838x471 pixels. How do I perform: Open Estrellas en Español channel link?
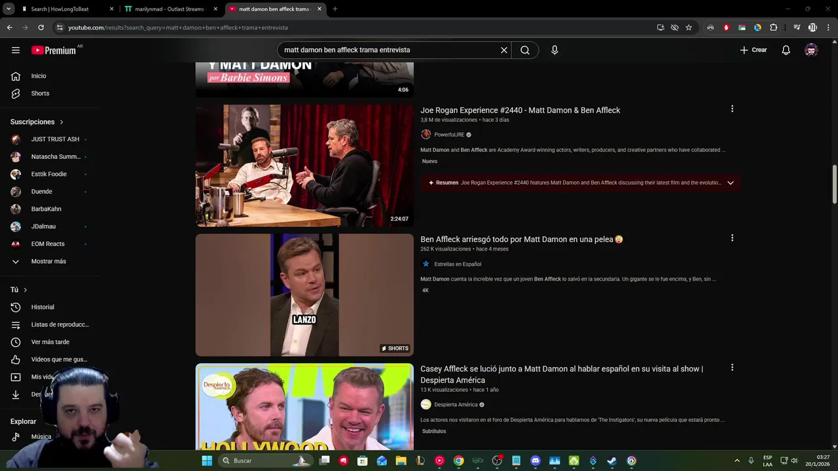(x=458, y=264)
